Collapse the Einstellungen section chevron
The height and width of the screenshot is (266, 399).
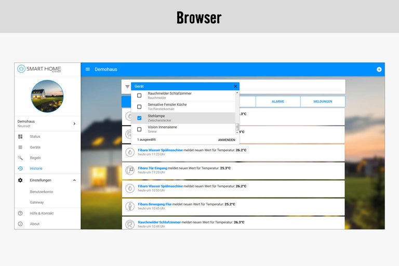click(x=74, y=180)
